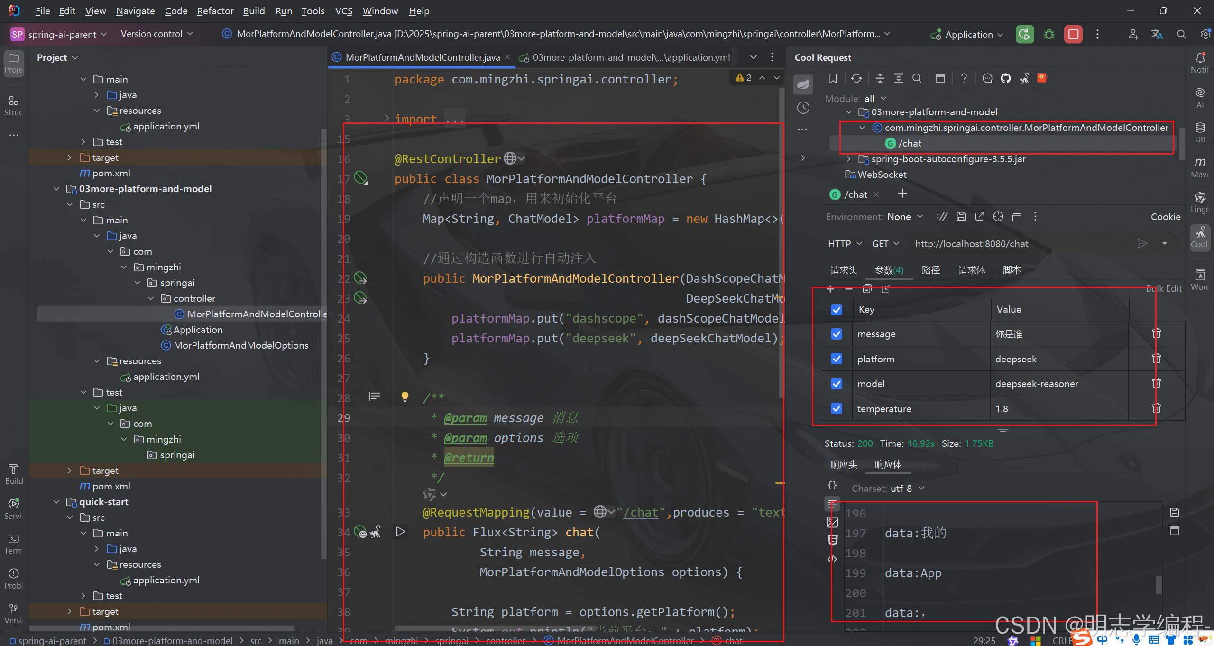Viewport: 1214px width, 646px height.
Task: Click the run gutter arrow beside chat method
Action: 400,532
